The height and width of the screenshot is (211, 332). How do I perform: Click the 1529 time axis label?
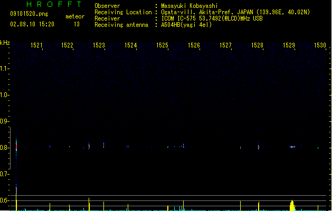[x=289, y=45]
